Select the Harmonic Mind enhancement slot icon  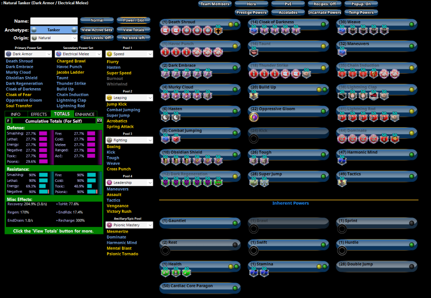point(342,160)
